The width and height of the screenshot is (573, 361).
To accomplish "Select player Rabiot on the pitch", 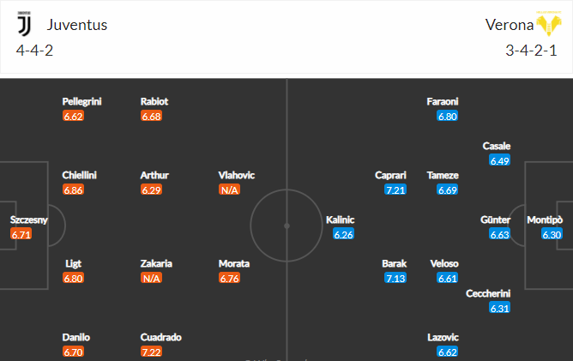I will pyautogui.click(x=154, y=101).
